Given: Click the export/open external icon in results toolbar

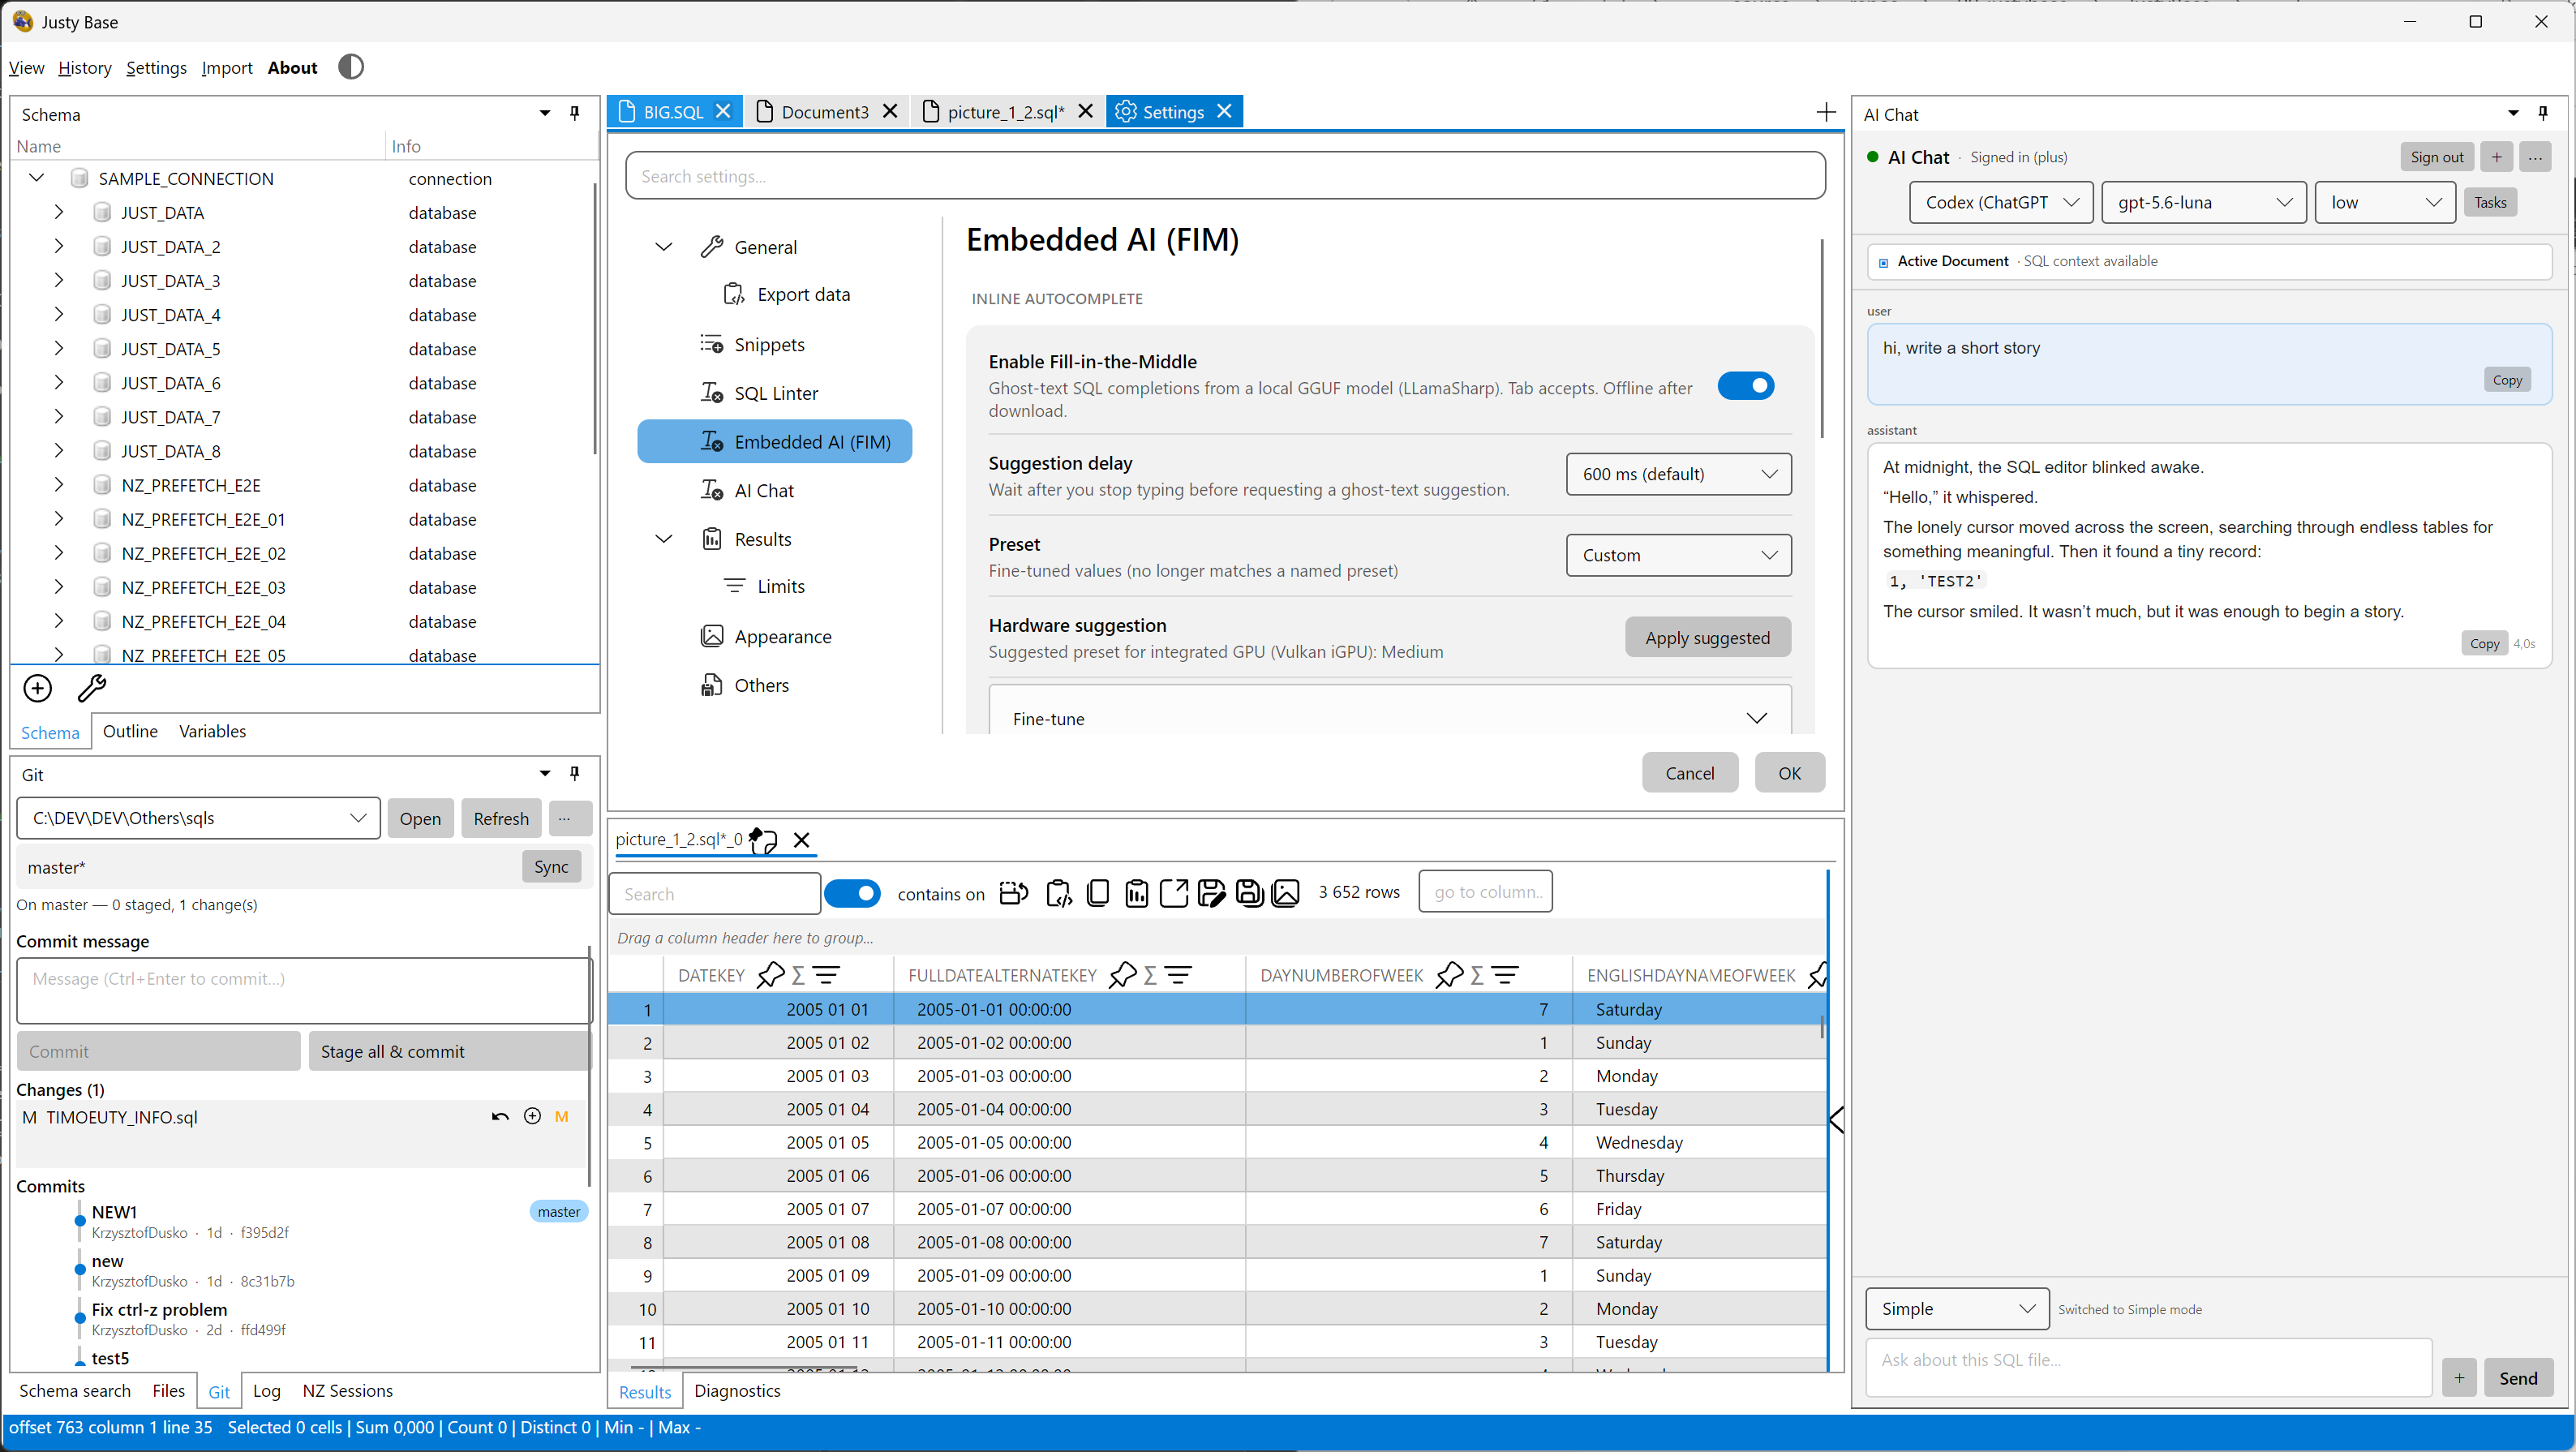Looking at the screenshot, I should click(1174, 893).
